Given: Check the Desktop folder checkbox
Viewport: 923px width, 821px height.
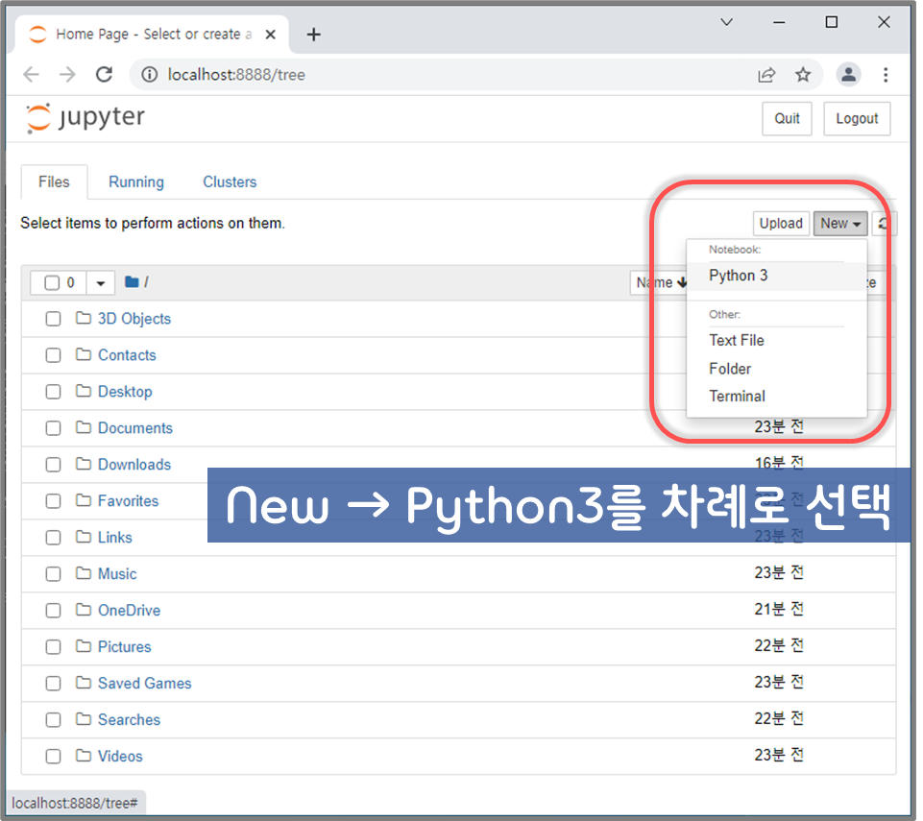Looking at the screenshot, I should pos(54,392).
